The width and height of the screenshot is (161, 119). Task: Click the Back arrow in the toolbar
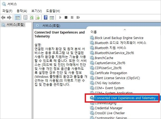pos(3,17)
